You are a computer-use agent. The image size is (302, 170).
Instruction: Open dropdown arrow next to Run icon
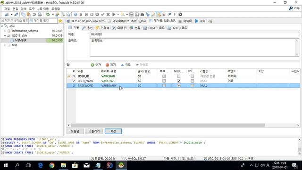click(x=118, y=15)
